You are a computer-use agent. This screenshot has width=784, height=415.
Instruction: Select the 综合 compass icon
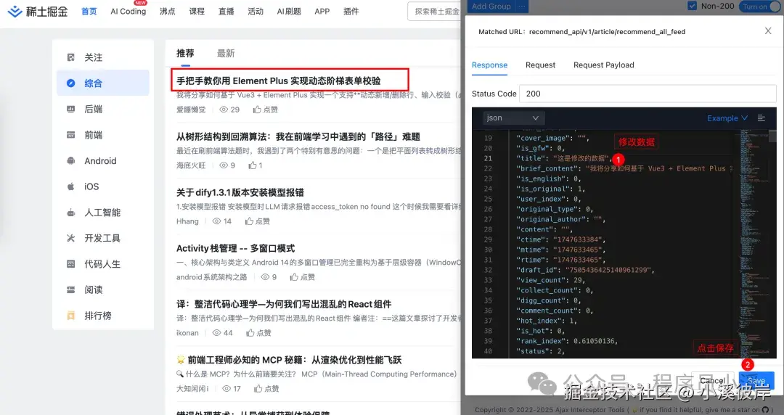pos(71,83)
